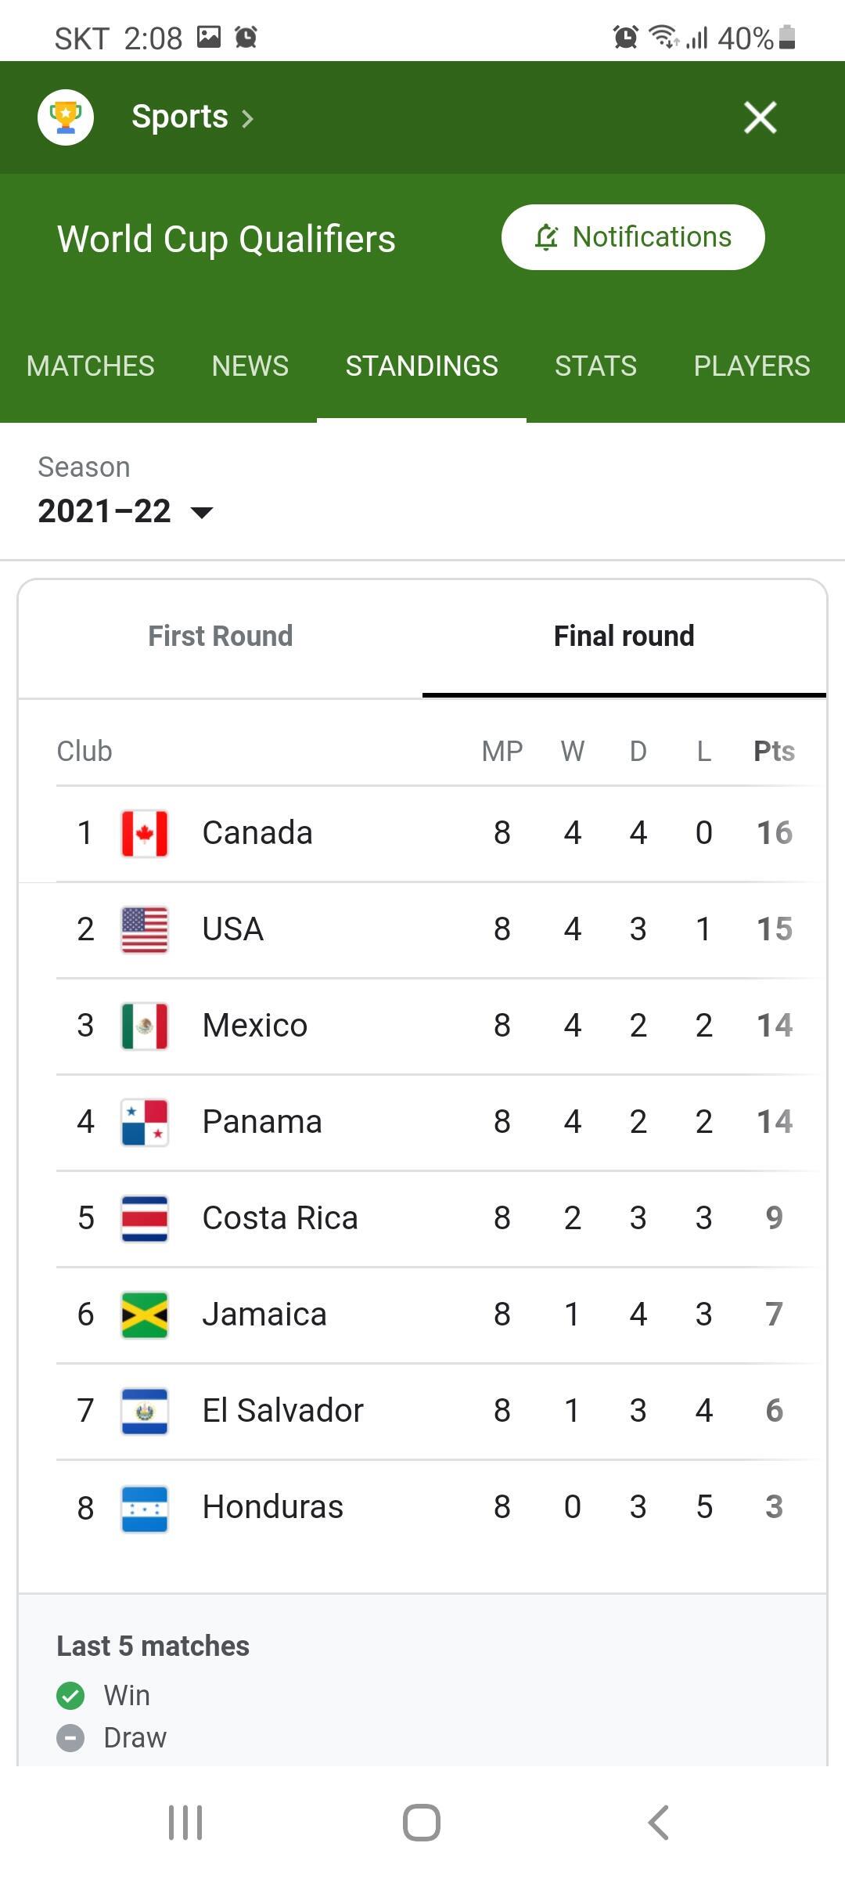Image resolution: width=845 pixels, height=1879 pixels.
Task: Tap the Honduras flag icon
Action: click(x=145, y=1508)
